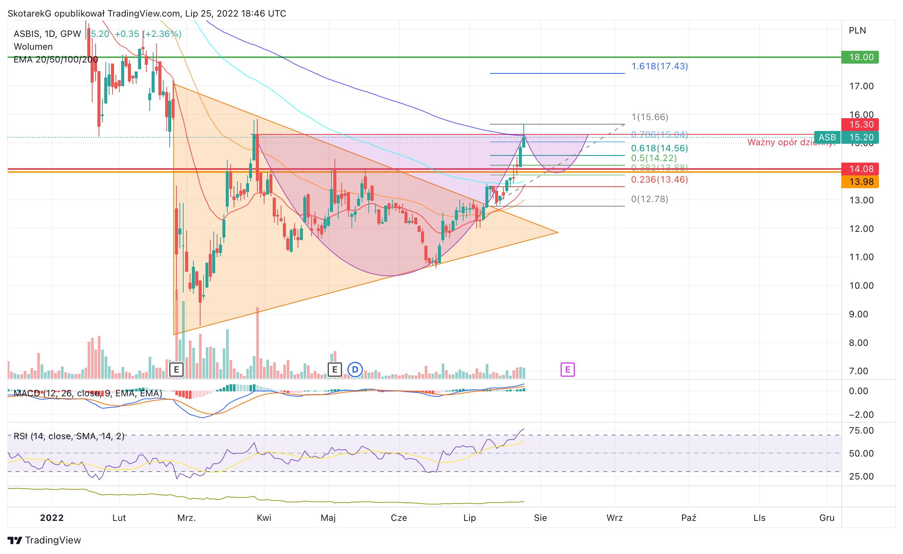This screenshot has width=903, height=554.
Task: Select the Wolumen indicator label
Action: coord(33,47)
